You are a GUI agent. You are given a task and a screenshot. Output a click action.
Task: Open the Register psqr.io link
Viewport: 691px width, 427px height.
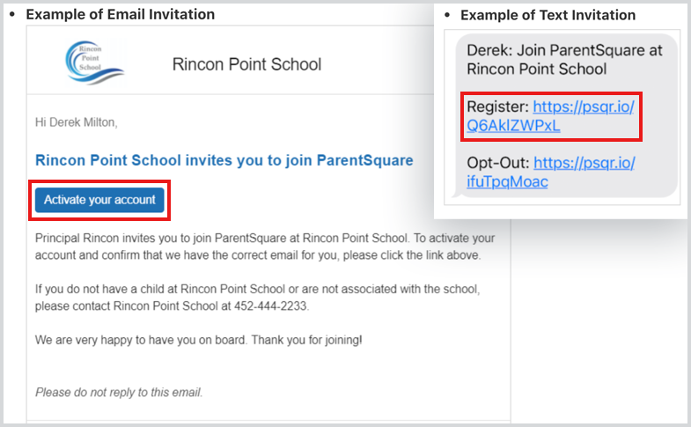(550, 116)
